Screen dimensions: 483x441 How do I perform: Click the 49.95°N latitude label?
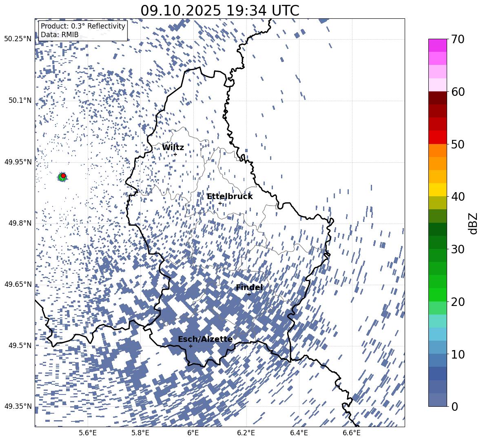18,162
